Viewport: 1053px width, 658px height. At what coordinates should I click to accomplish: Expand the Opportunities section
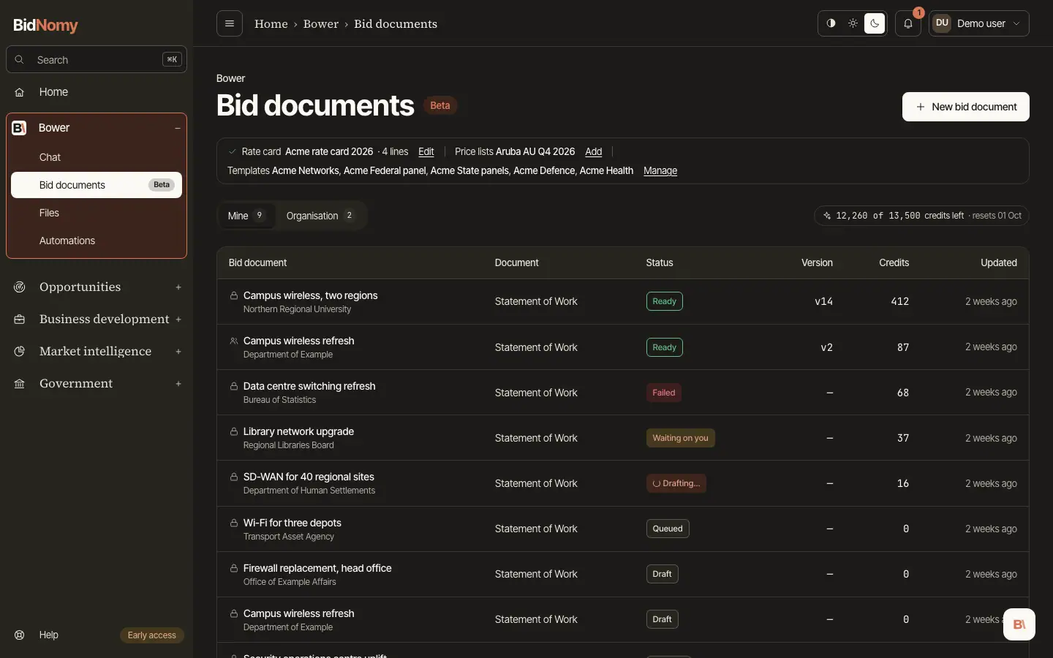(x=178, y=287)
